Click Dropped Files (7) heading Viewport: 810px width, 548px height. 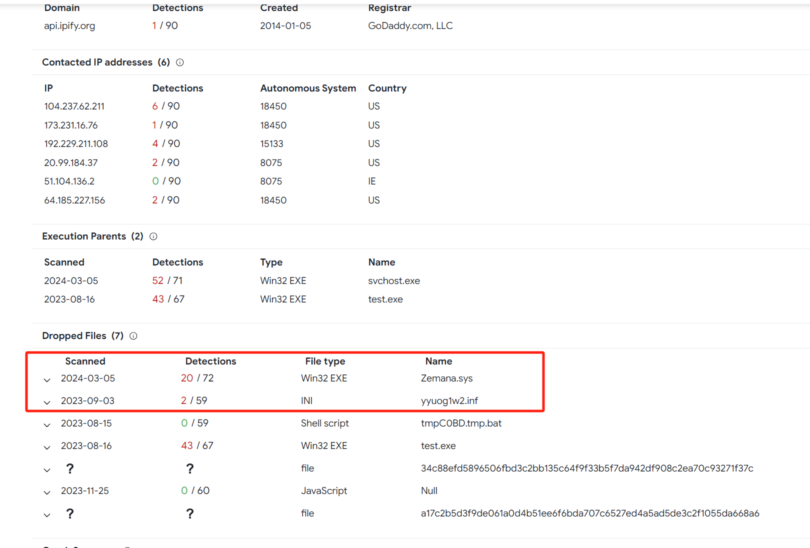83,336
